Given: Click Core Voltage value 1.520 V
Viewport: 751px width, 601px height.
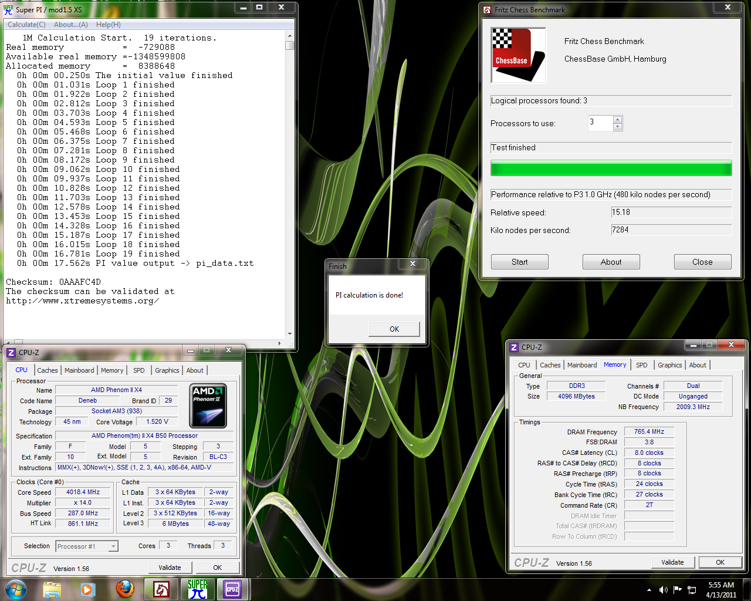Looking at the screenshot, I should (x=157, y=421).
